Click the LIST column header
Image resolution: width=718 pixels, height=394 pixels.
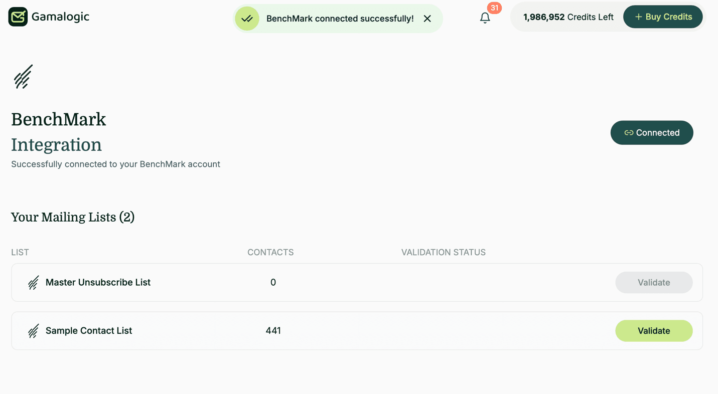coord(20,252)
